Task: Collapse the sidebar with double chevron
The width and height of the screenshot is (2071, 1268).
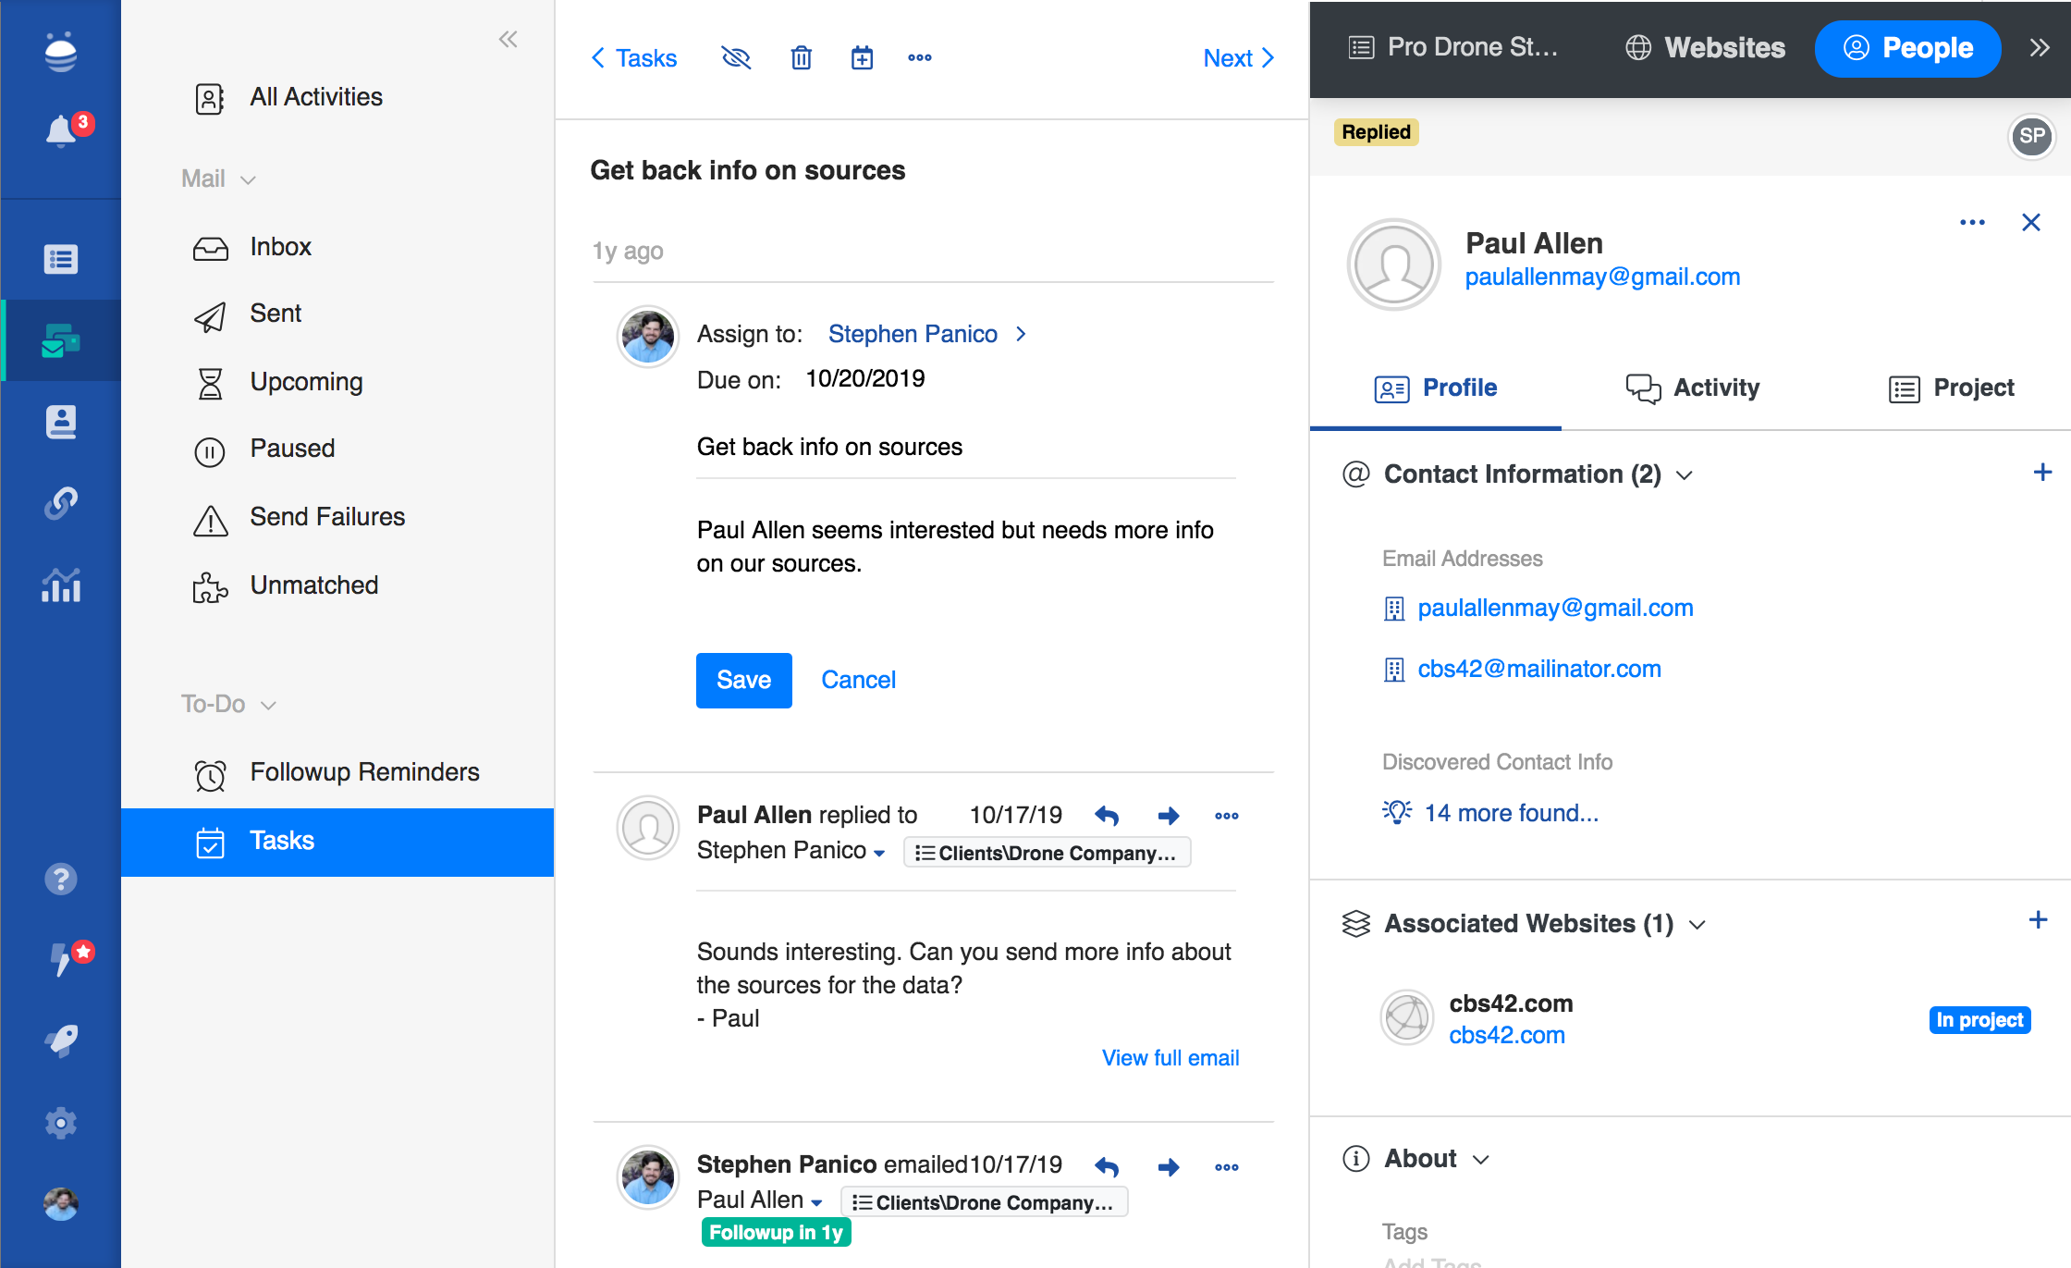Action: 508,39
